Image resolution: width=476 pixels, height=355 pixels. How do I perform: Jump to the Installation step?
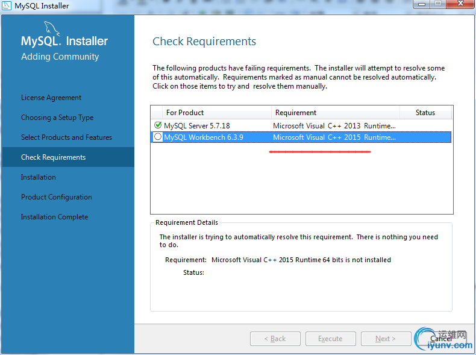pos(38,177)
